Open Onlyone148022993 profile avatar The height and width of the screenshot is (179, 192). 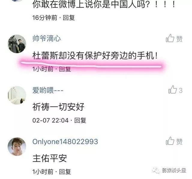click(x=17, y=147)
